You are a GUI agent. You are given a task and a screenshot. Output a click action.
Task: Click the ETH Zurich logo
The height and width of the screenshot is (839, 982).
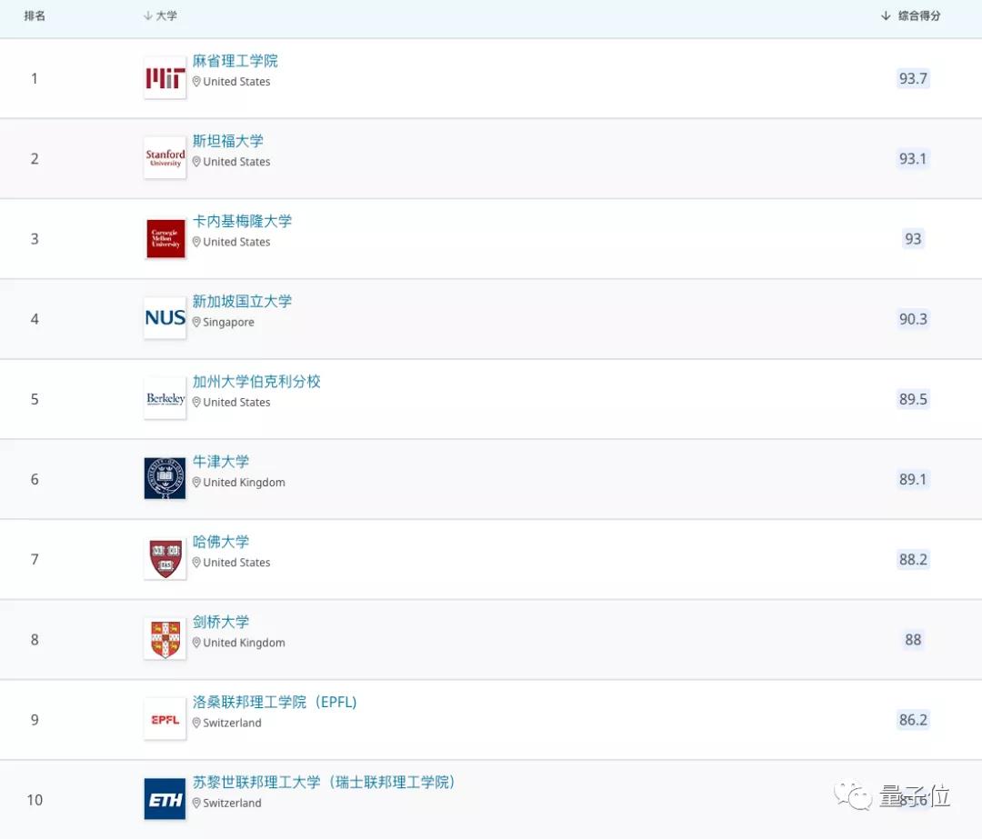point(165,799)
